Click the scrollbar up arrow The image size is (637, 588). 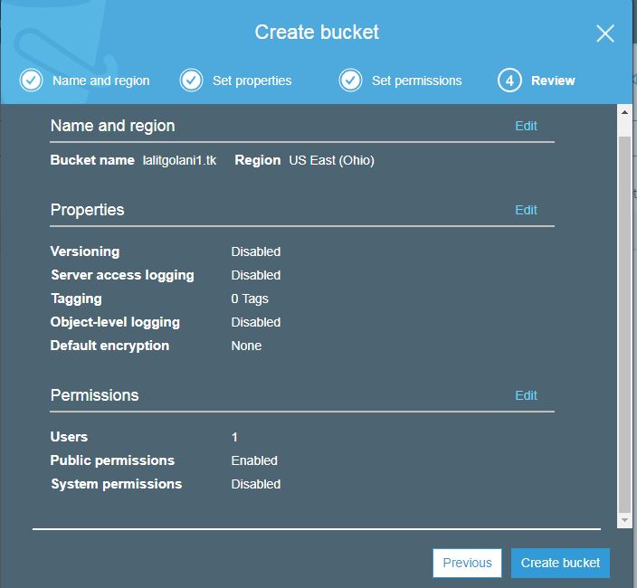pyautogui.click(x=624, y=112)
